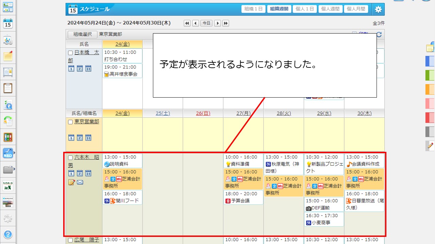Viewport: 435px width, 244px height.
Task: Click the memo edit icon under 六本木 昭男
Action: pos(71,183)
